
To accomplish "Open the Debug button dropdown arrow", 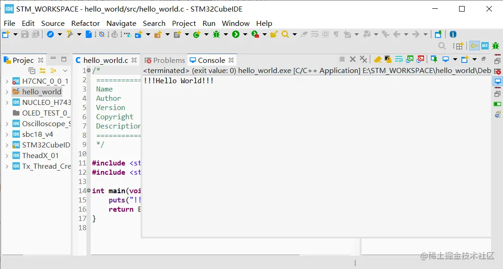I will (226, 34).
